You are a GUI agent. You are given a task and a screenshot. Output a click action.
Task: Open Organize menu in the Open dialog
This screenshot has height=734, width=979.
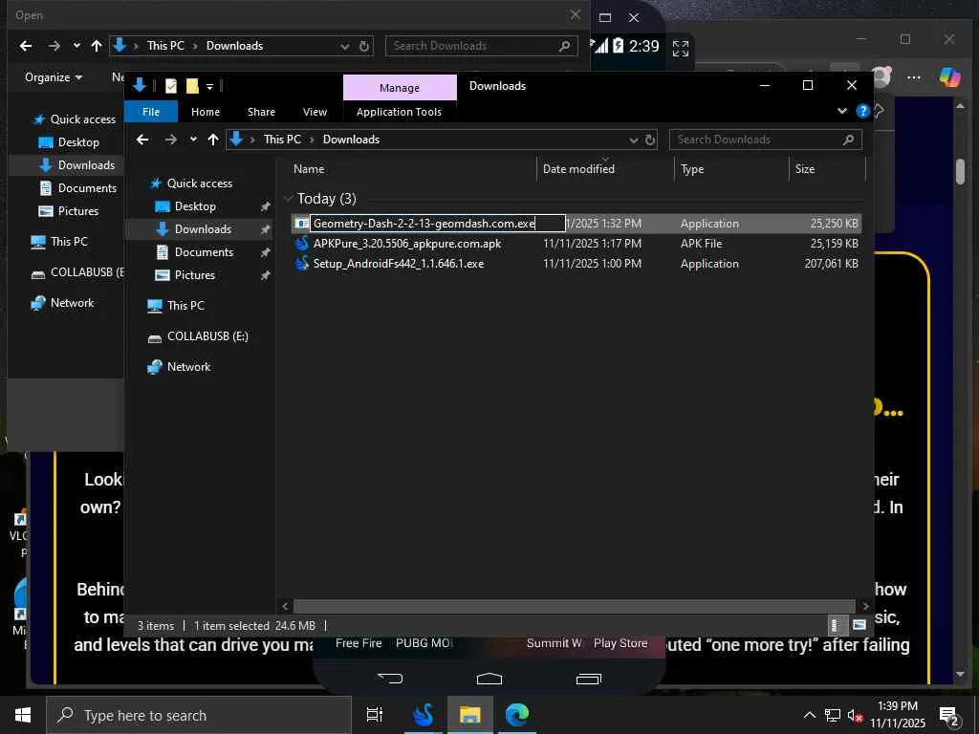tap(54, 77)
